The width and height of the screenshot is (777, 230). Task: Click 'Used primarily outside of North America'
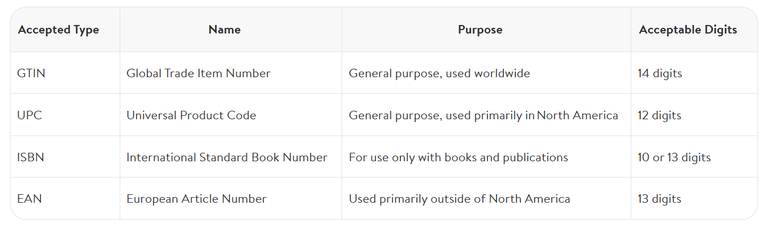coord(460,199)
